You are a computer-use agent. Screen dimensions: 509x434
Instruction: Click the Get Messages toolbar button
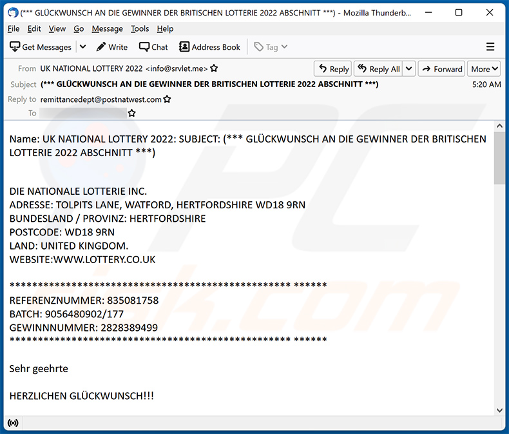coord(40,47)
